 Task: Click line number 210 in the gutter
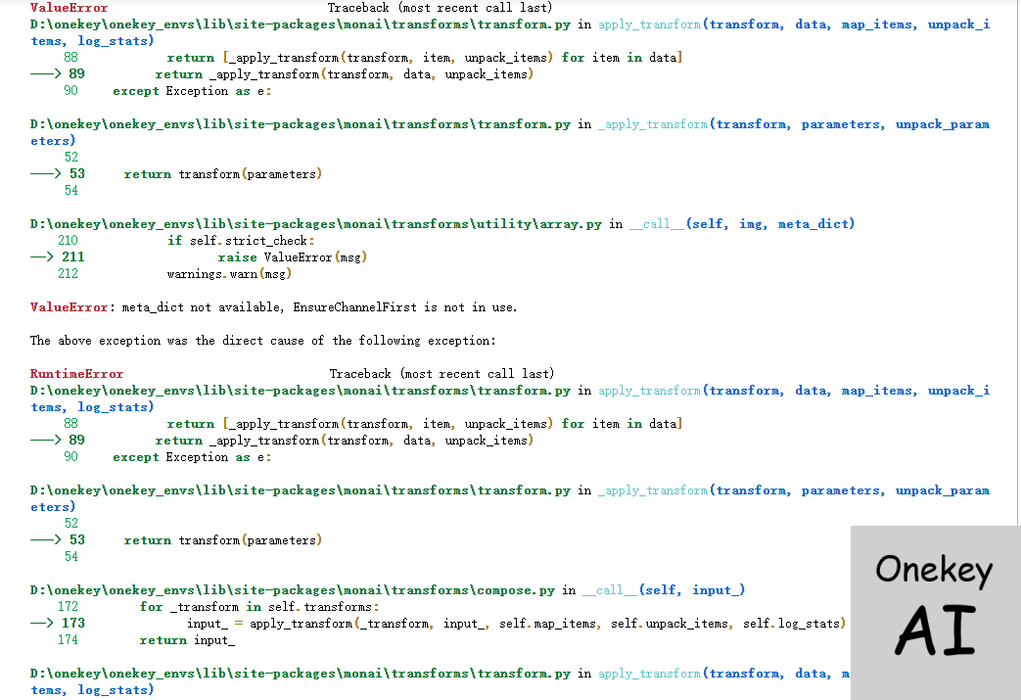(69, 241)
